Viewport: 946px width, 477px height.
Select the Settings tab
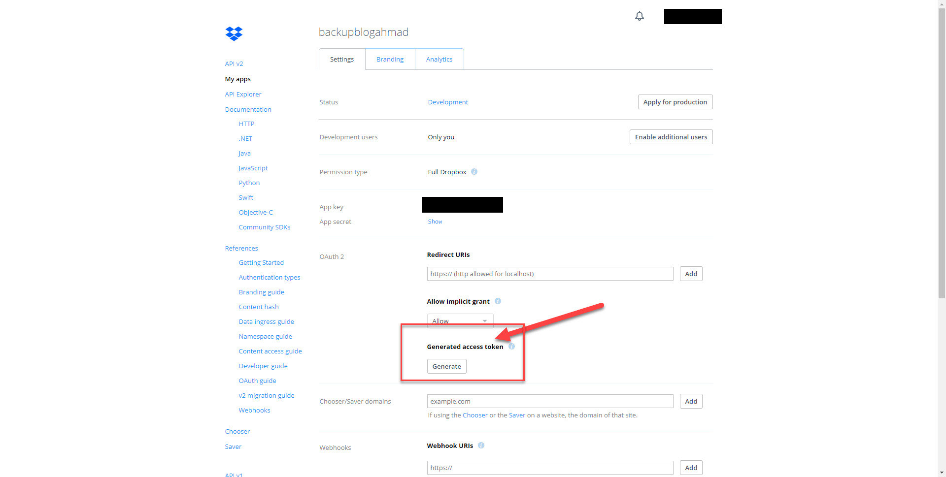341,59
